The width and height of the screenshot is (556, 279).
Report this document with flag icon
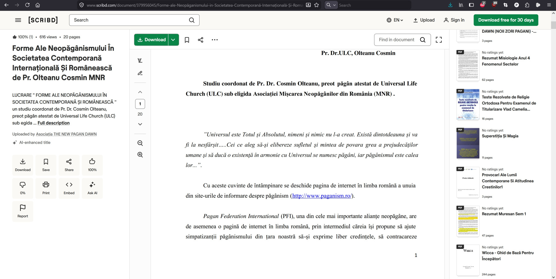coord(23,211)
